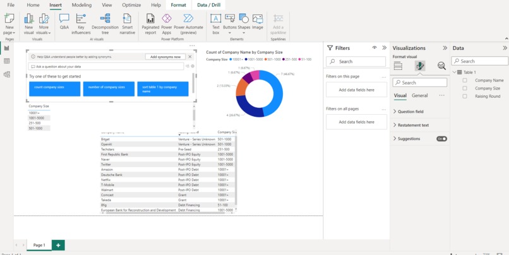Image resolution: width=509 pixels, height=255 pixels.
Task: Click the Visualizations pane Search field
Action: click(x=420, y=83)
